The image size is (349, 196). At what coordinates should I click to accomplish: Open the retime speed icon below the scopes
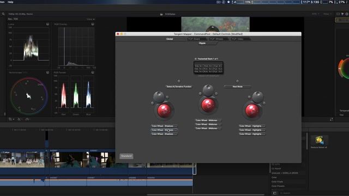click(x=28, y=119)
